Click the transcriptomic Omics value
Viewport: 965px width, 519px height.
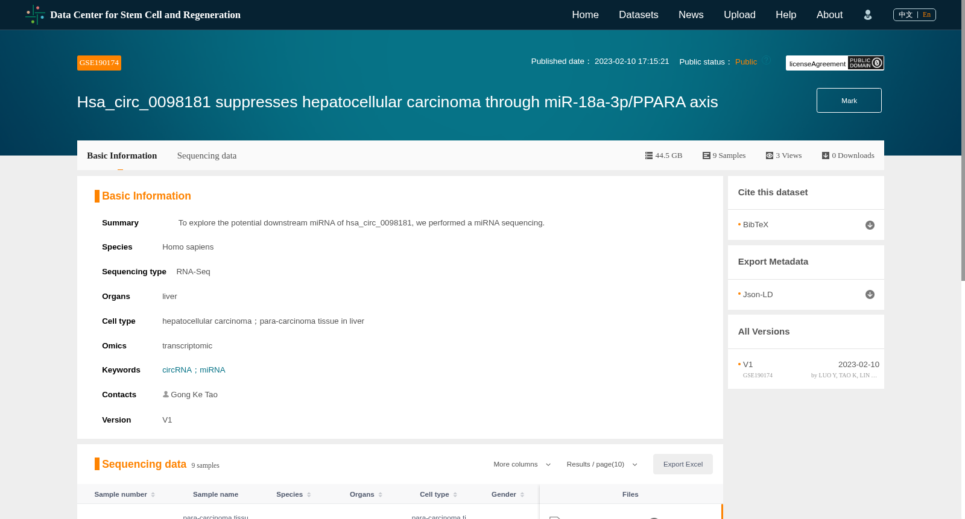click(x=187, y=346)
